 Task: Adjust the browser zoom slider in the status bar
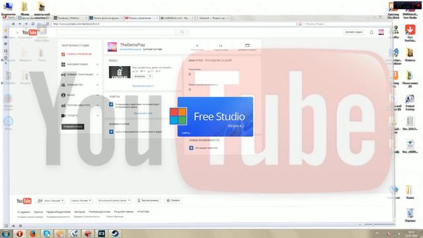[x=379, y=224]
